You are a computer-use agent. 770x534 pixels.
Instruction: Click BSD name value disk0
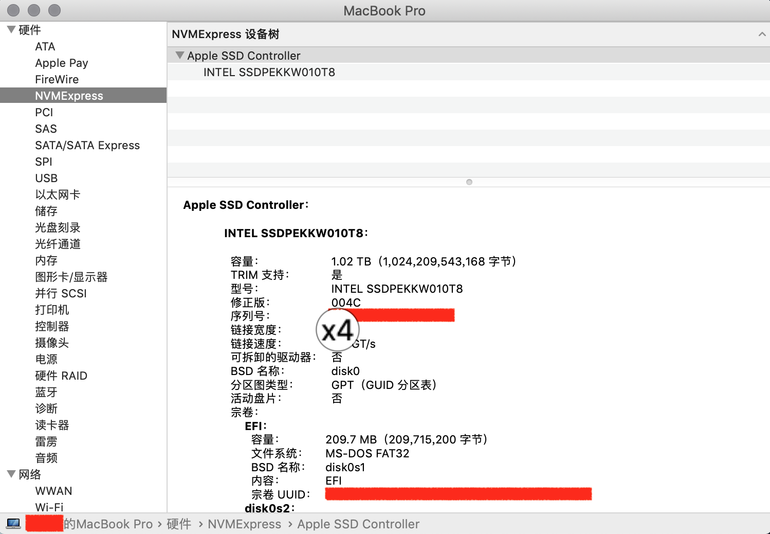point(345,371)
